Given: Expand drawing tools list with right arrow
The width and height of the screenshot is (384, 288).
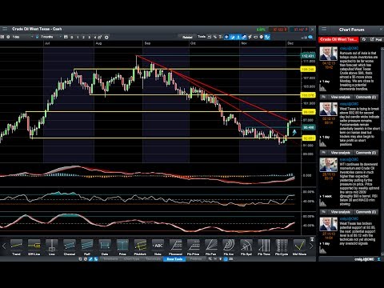Looking at the screenshot, I should point(311,246).
